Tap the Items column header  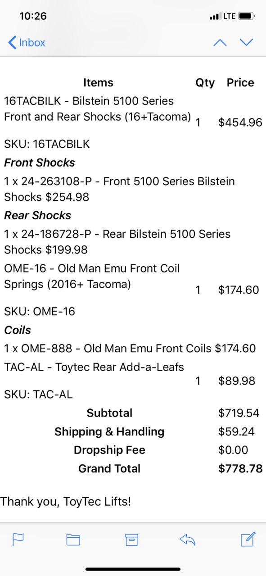pos(98,82)
